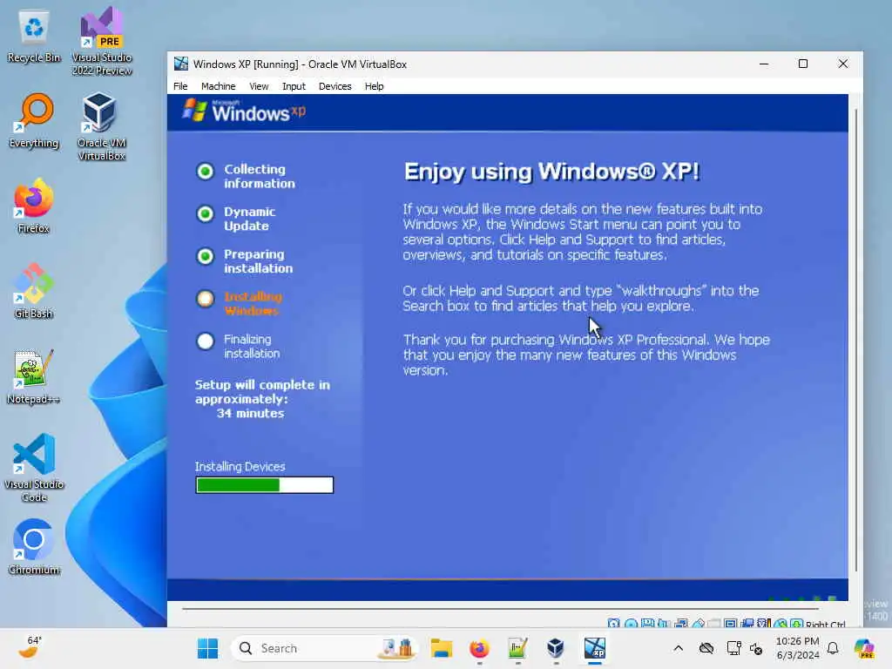Click the VirtualBox USB status icon
The height and width of the screenshot is (669, 892).
pos(698,624)
